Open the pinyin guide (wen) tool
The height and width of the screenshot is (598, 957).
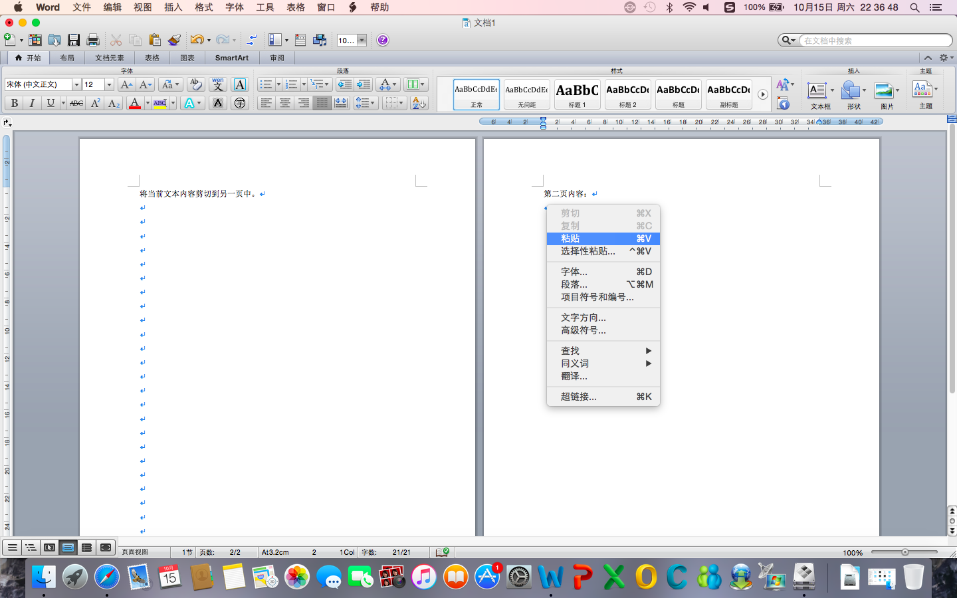pos(217,85)
